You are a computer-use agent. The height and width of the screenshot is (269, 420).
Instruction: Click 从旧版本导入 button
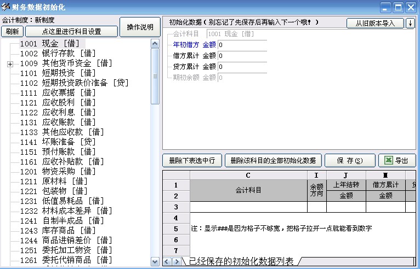tap(375, 24)
